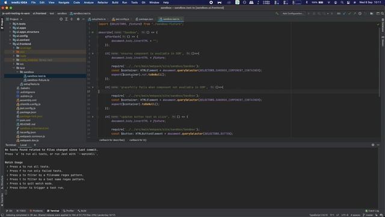
Task: Click the expand all icon in Project panel header
Action: [66, 19]
